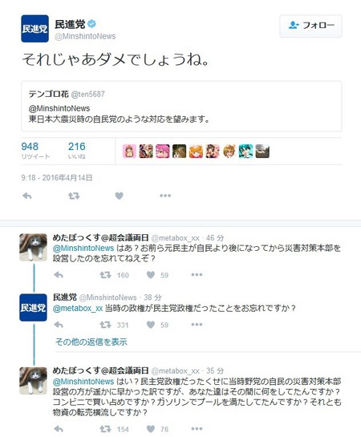This screenshot has width=361, height=437.
Task: Retweet the reply with 160 retweets
Action: coord(105,275)
